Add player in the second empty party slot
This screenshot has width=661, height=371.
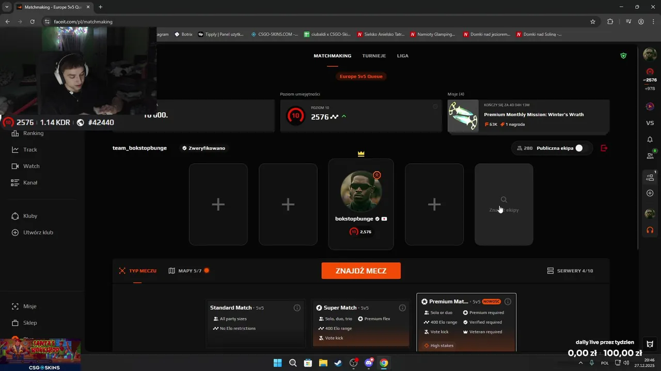288,205
